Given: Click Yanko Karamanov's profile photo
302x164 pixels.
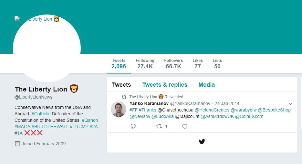Looking at the screenshot, I should 119,109.
